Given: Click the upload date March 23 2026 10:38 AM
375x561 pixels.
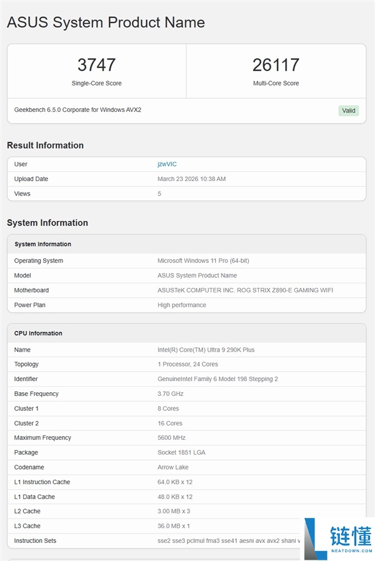Looking at the screenshot, I should click(191, 179).
